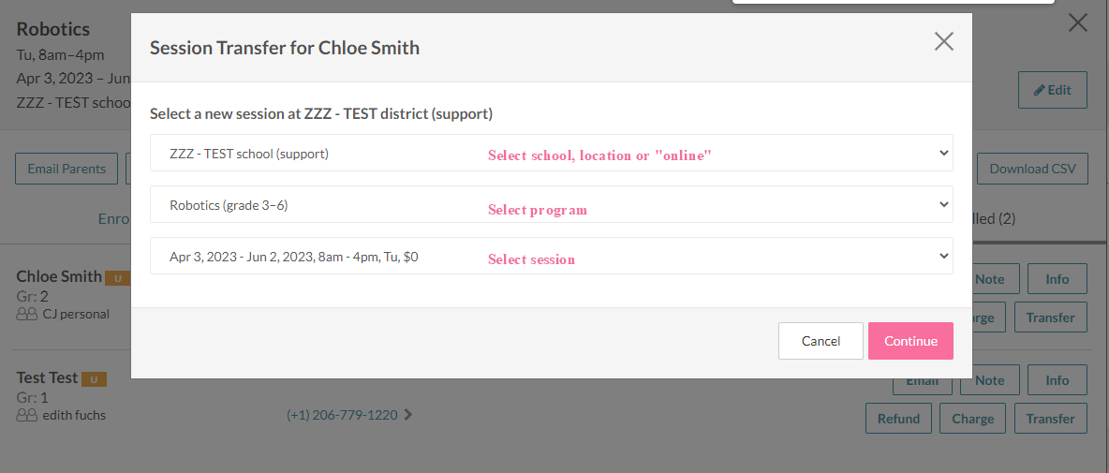Open the session date dropdown
This screenshot has height=473, width=1109.
point(552,256)
